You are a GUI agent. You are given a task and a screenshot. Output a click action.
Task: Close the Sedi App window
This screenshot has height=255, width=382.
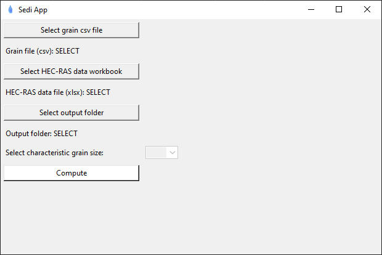point(367,9)
